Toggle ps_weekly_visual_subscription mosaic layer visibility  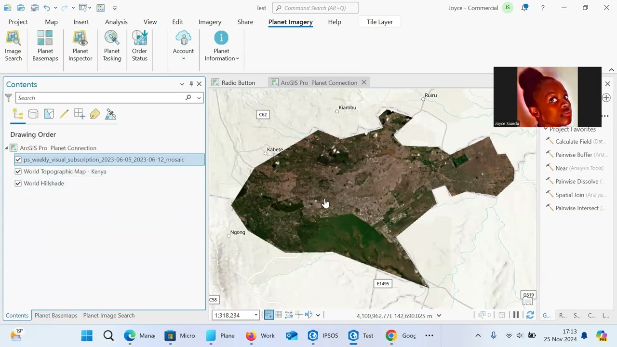tap(18, 160)
